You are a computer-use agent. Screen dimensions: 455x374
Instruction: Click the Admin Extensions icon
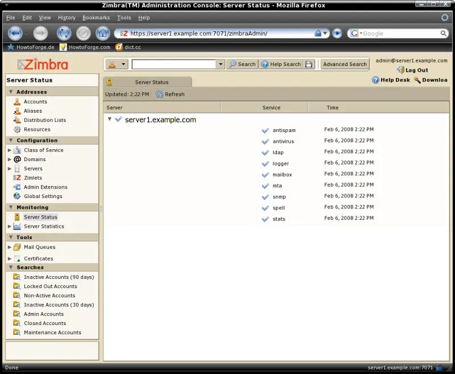[17, 187]
